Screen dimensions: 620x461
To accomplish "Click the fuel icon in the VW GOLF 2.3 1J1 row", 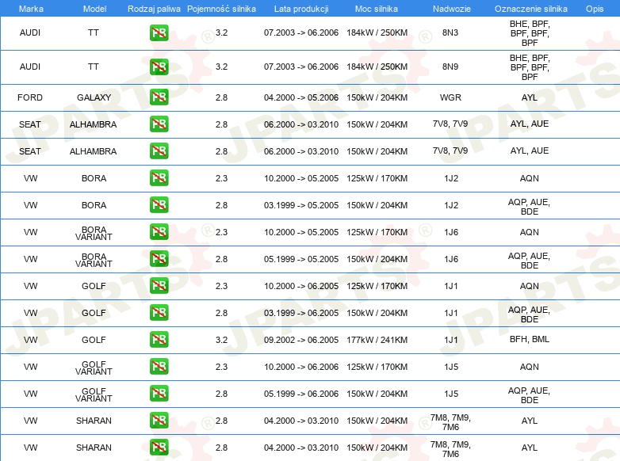I will 159,286.
